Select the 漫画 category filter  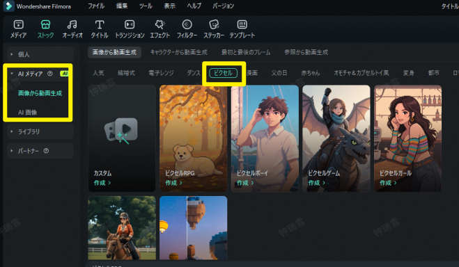[251, 73]
